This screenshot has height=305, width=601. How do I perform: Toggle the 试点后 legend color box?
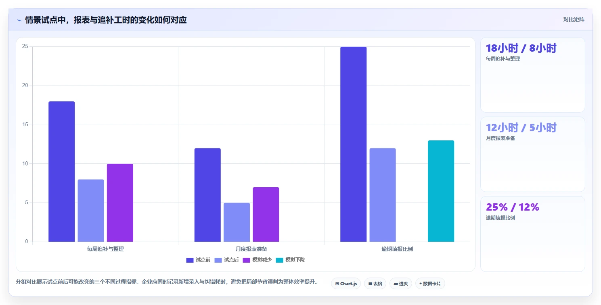[218, 260]
